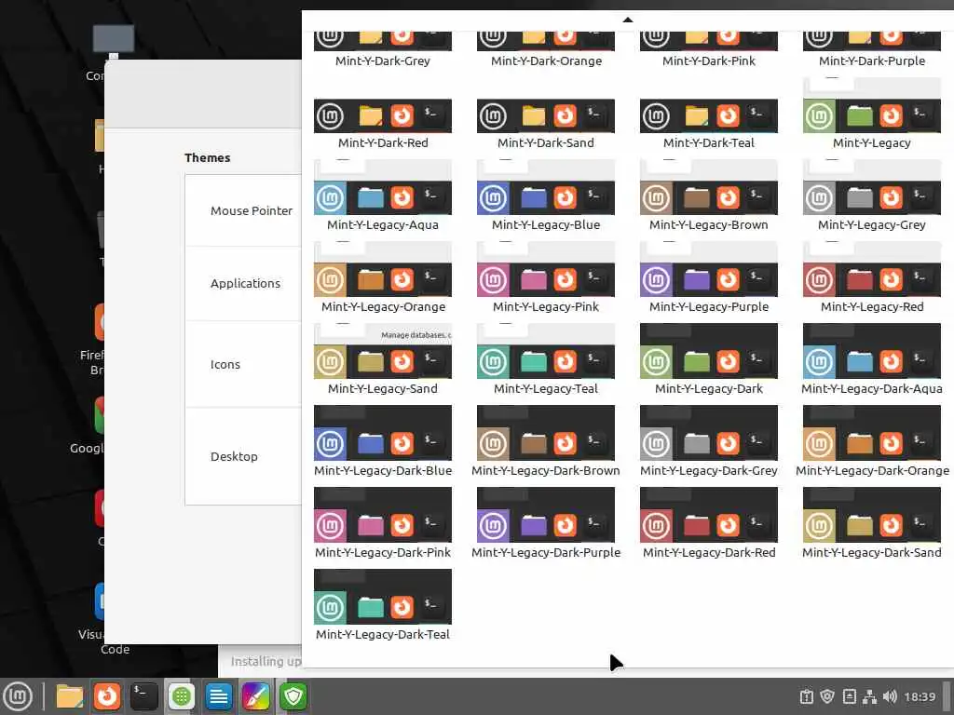The height and width of the screenshot is (715, 954).
Task: Pick the Mint-Y-Legacy-Blue theme
Action: (546, 196)
